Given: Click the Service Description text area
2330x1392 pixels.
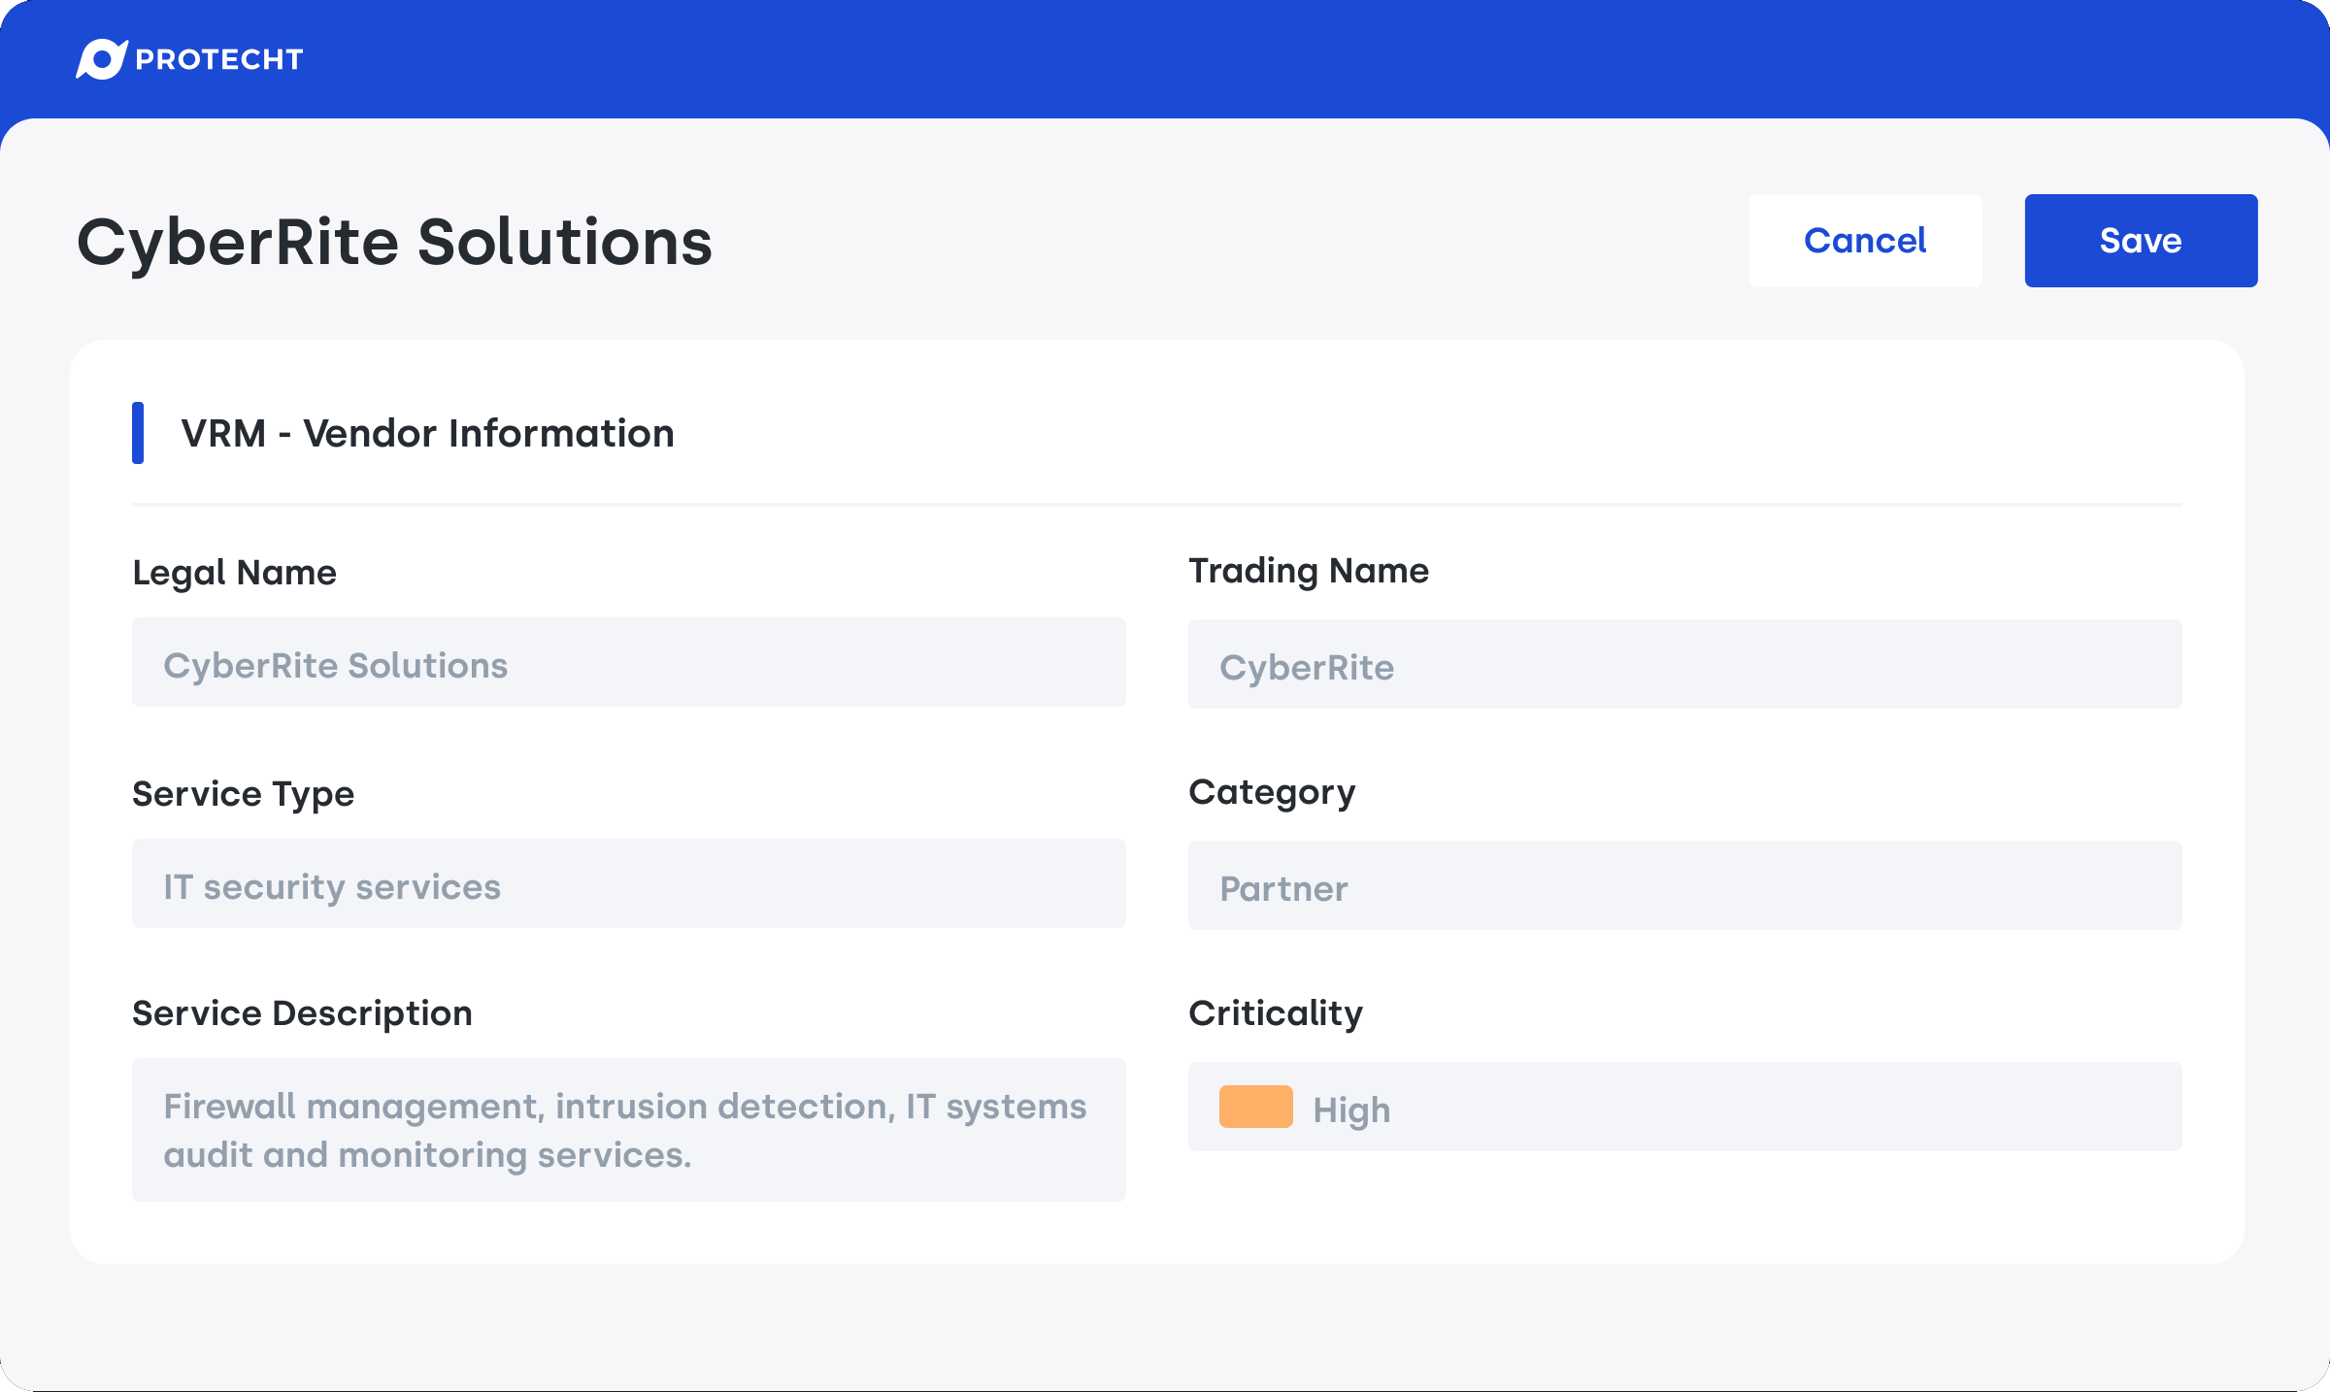Looking at the screenshot, I should [x=627, y=1129].
